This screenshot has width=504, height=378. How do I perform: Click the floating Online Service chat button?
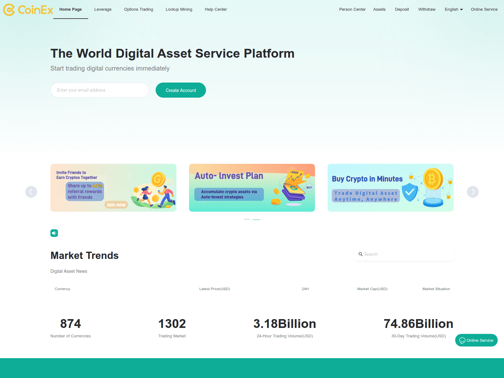pos(476,340)
